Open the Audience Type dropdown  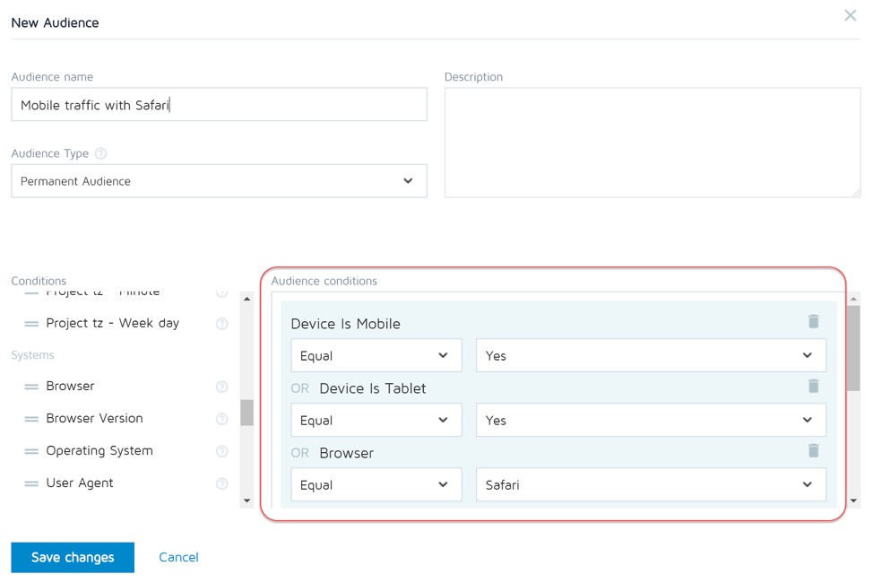pyautogui.click(x=219, y=181)
